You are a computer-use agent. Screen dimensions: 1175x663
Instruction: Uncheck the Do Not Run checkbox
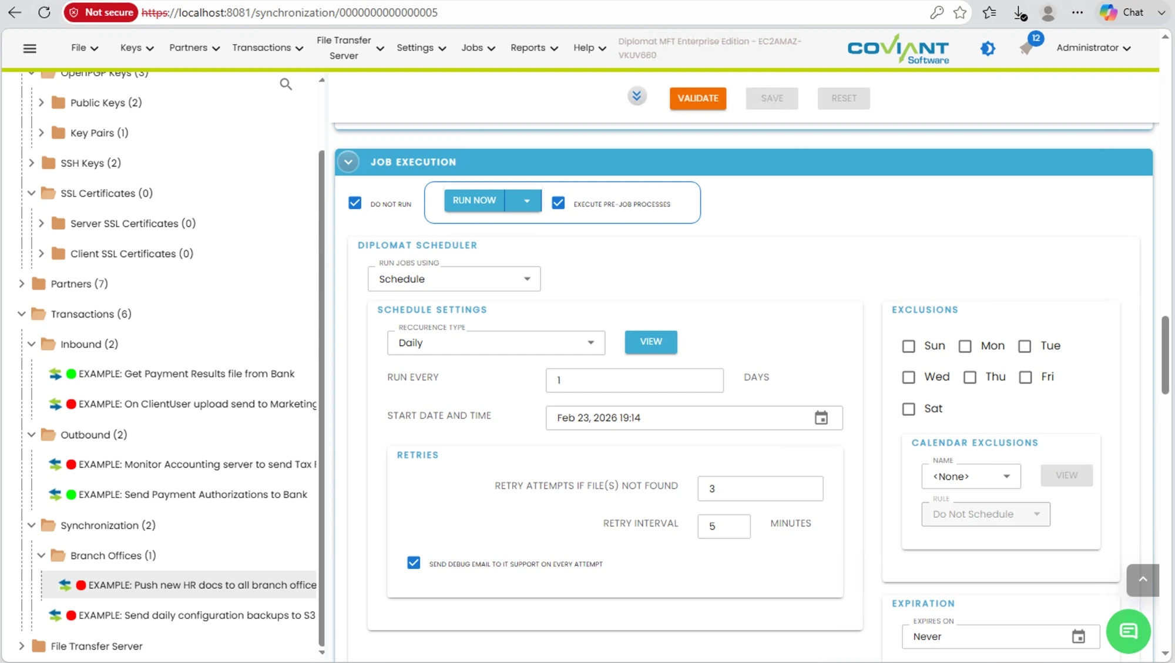tap(355, 203)
